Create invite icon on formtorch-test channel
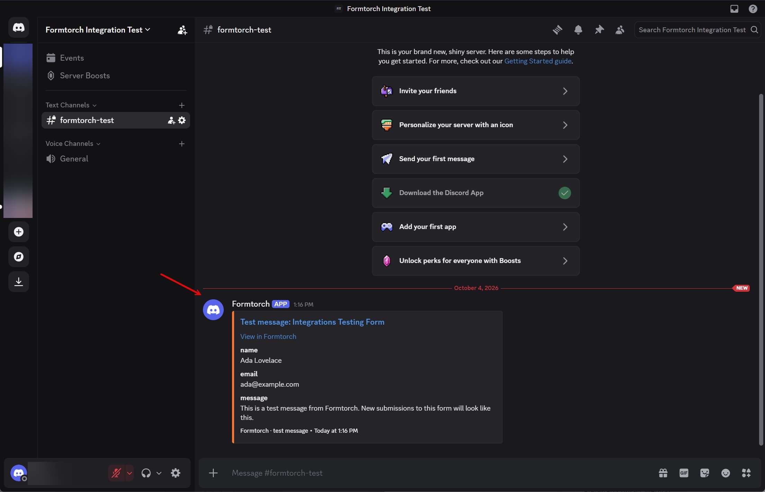Image resolution: width=765 pixels, height=492 pixels. pos(171,120)
